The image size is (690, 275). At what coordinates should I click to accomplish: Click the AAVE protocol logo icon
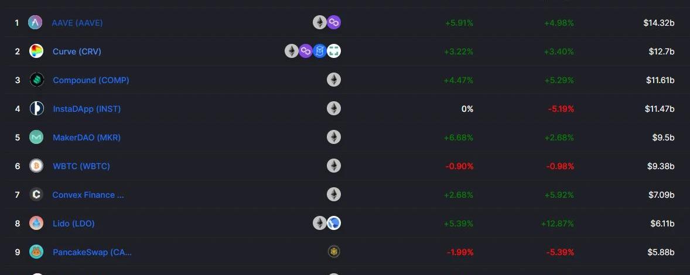tap(35, 22)
